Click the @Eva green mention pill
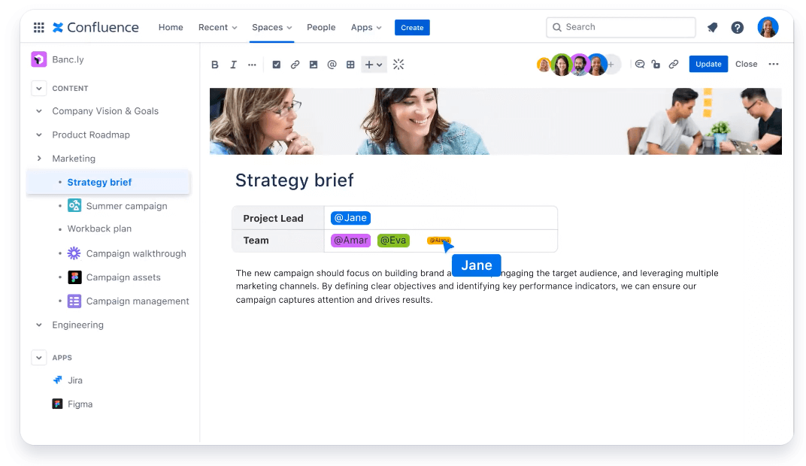806x466 pixels. (x=393, y=240)
